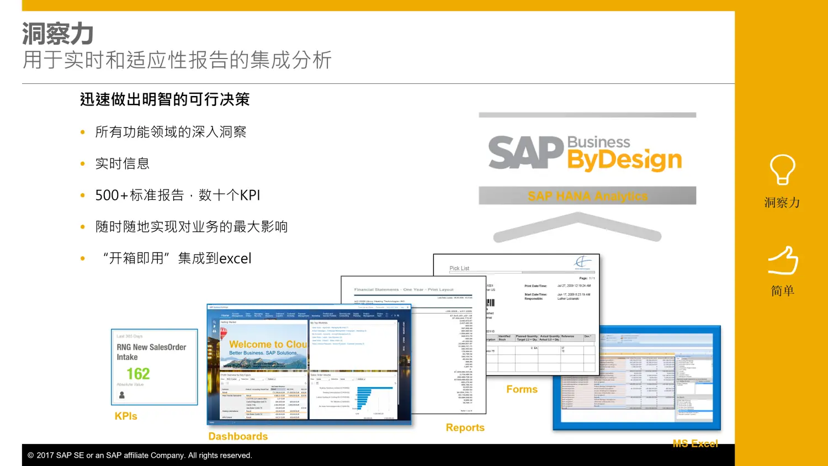828x466 pixels.
Task: Click bullet 实时信息
Action: click(x=122, y=163)
